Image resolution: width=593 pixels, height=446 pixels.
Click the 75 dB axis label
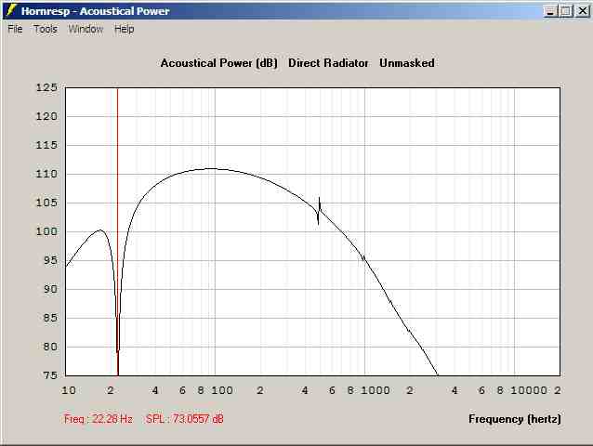(x=49, y=375)
